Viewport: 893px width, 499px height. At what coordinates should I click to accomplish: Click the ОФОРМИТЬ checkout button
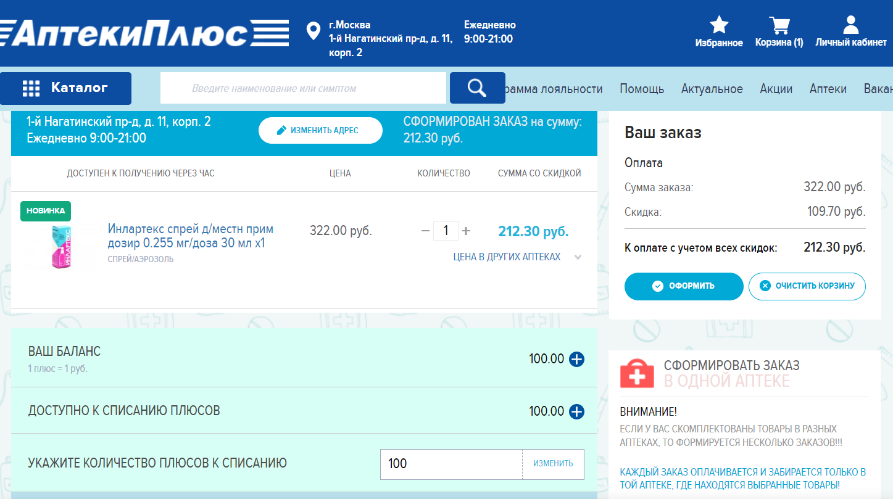(x=684, y=286)
